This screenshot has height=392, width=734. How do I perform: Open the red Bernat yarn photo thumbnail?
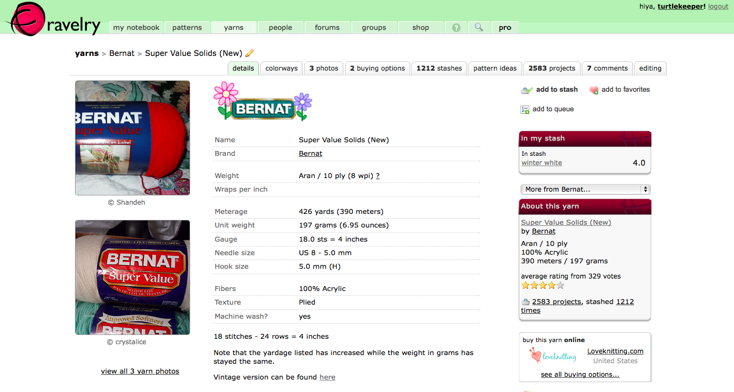pos(133,138)
